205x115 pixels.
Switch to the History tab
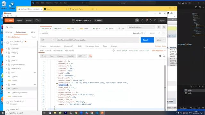[x=9, y=32]
